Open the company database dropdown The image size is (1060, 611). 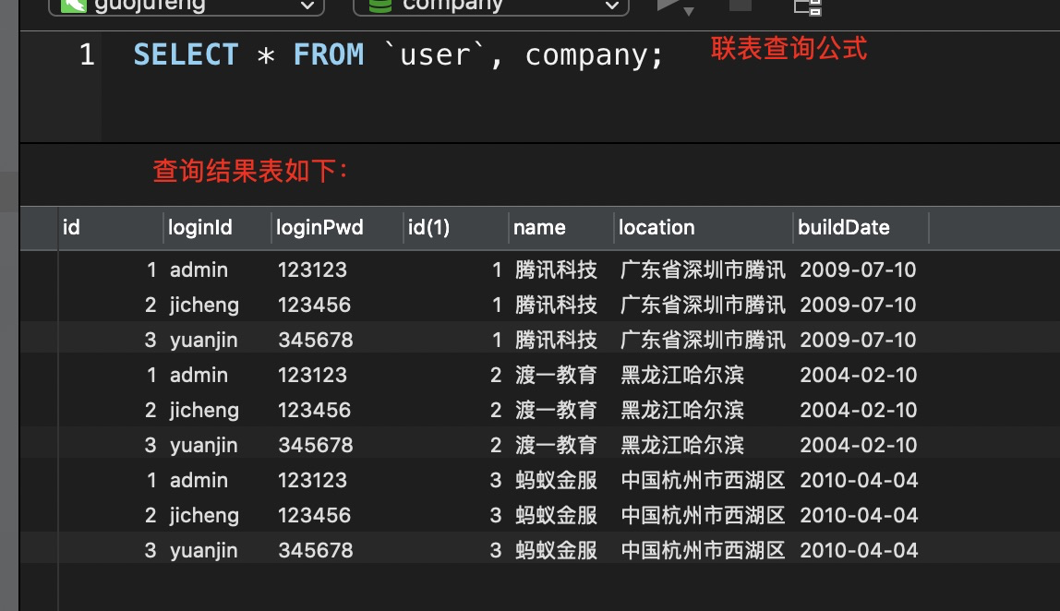[x=491, y=6]
